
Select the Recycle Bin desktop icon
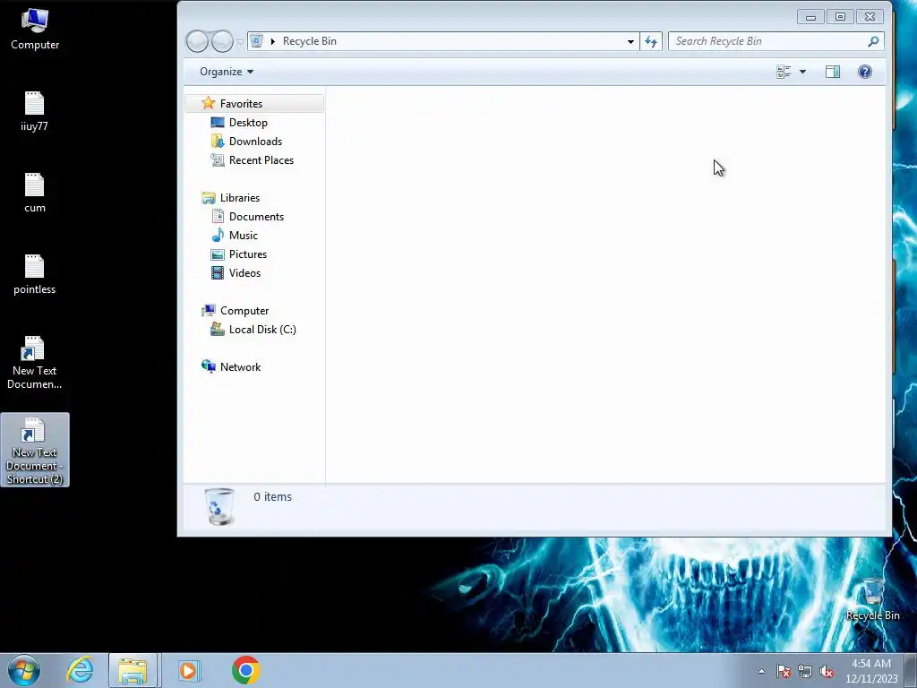[872, 598]
